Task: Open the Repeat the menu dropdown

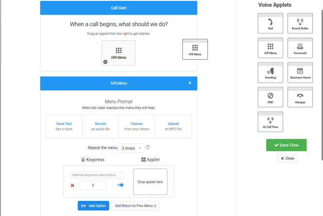Action: [x=131, y=148]
